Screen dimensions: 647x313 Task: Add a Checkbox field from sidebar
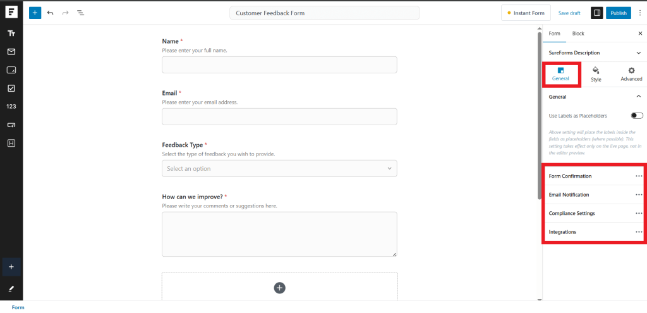coord(11,88)
